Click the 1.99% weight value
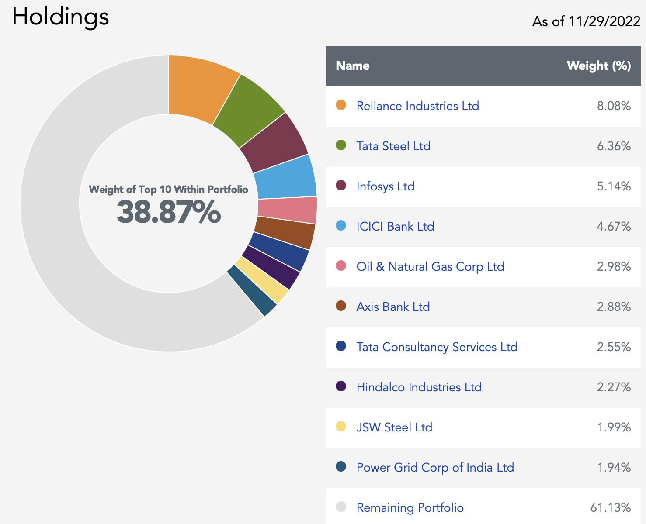Image resolution: width=646 pixels, height=524 pixels. [x=614, y=427]
